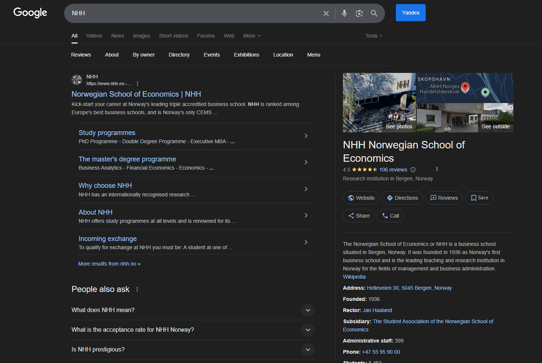This screenshot has height=363, width=542.
Task: Click the NHH site favicon
Action: click(x=77, y=80)
